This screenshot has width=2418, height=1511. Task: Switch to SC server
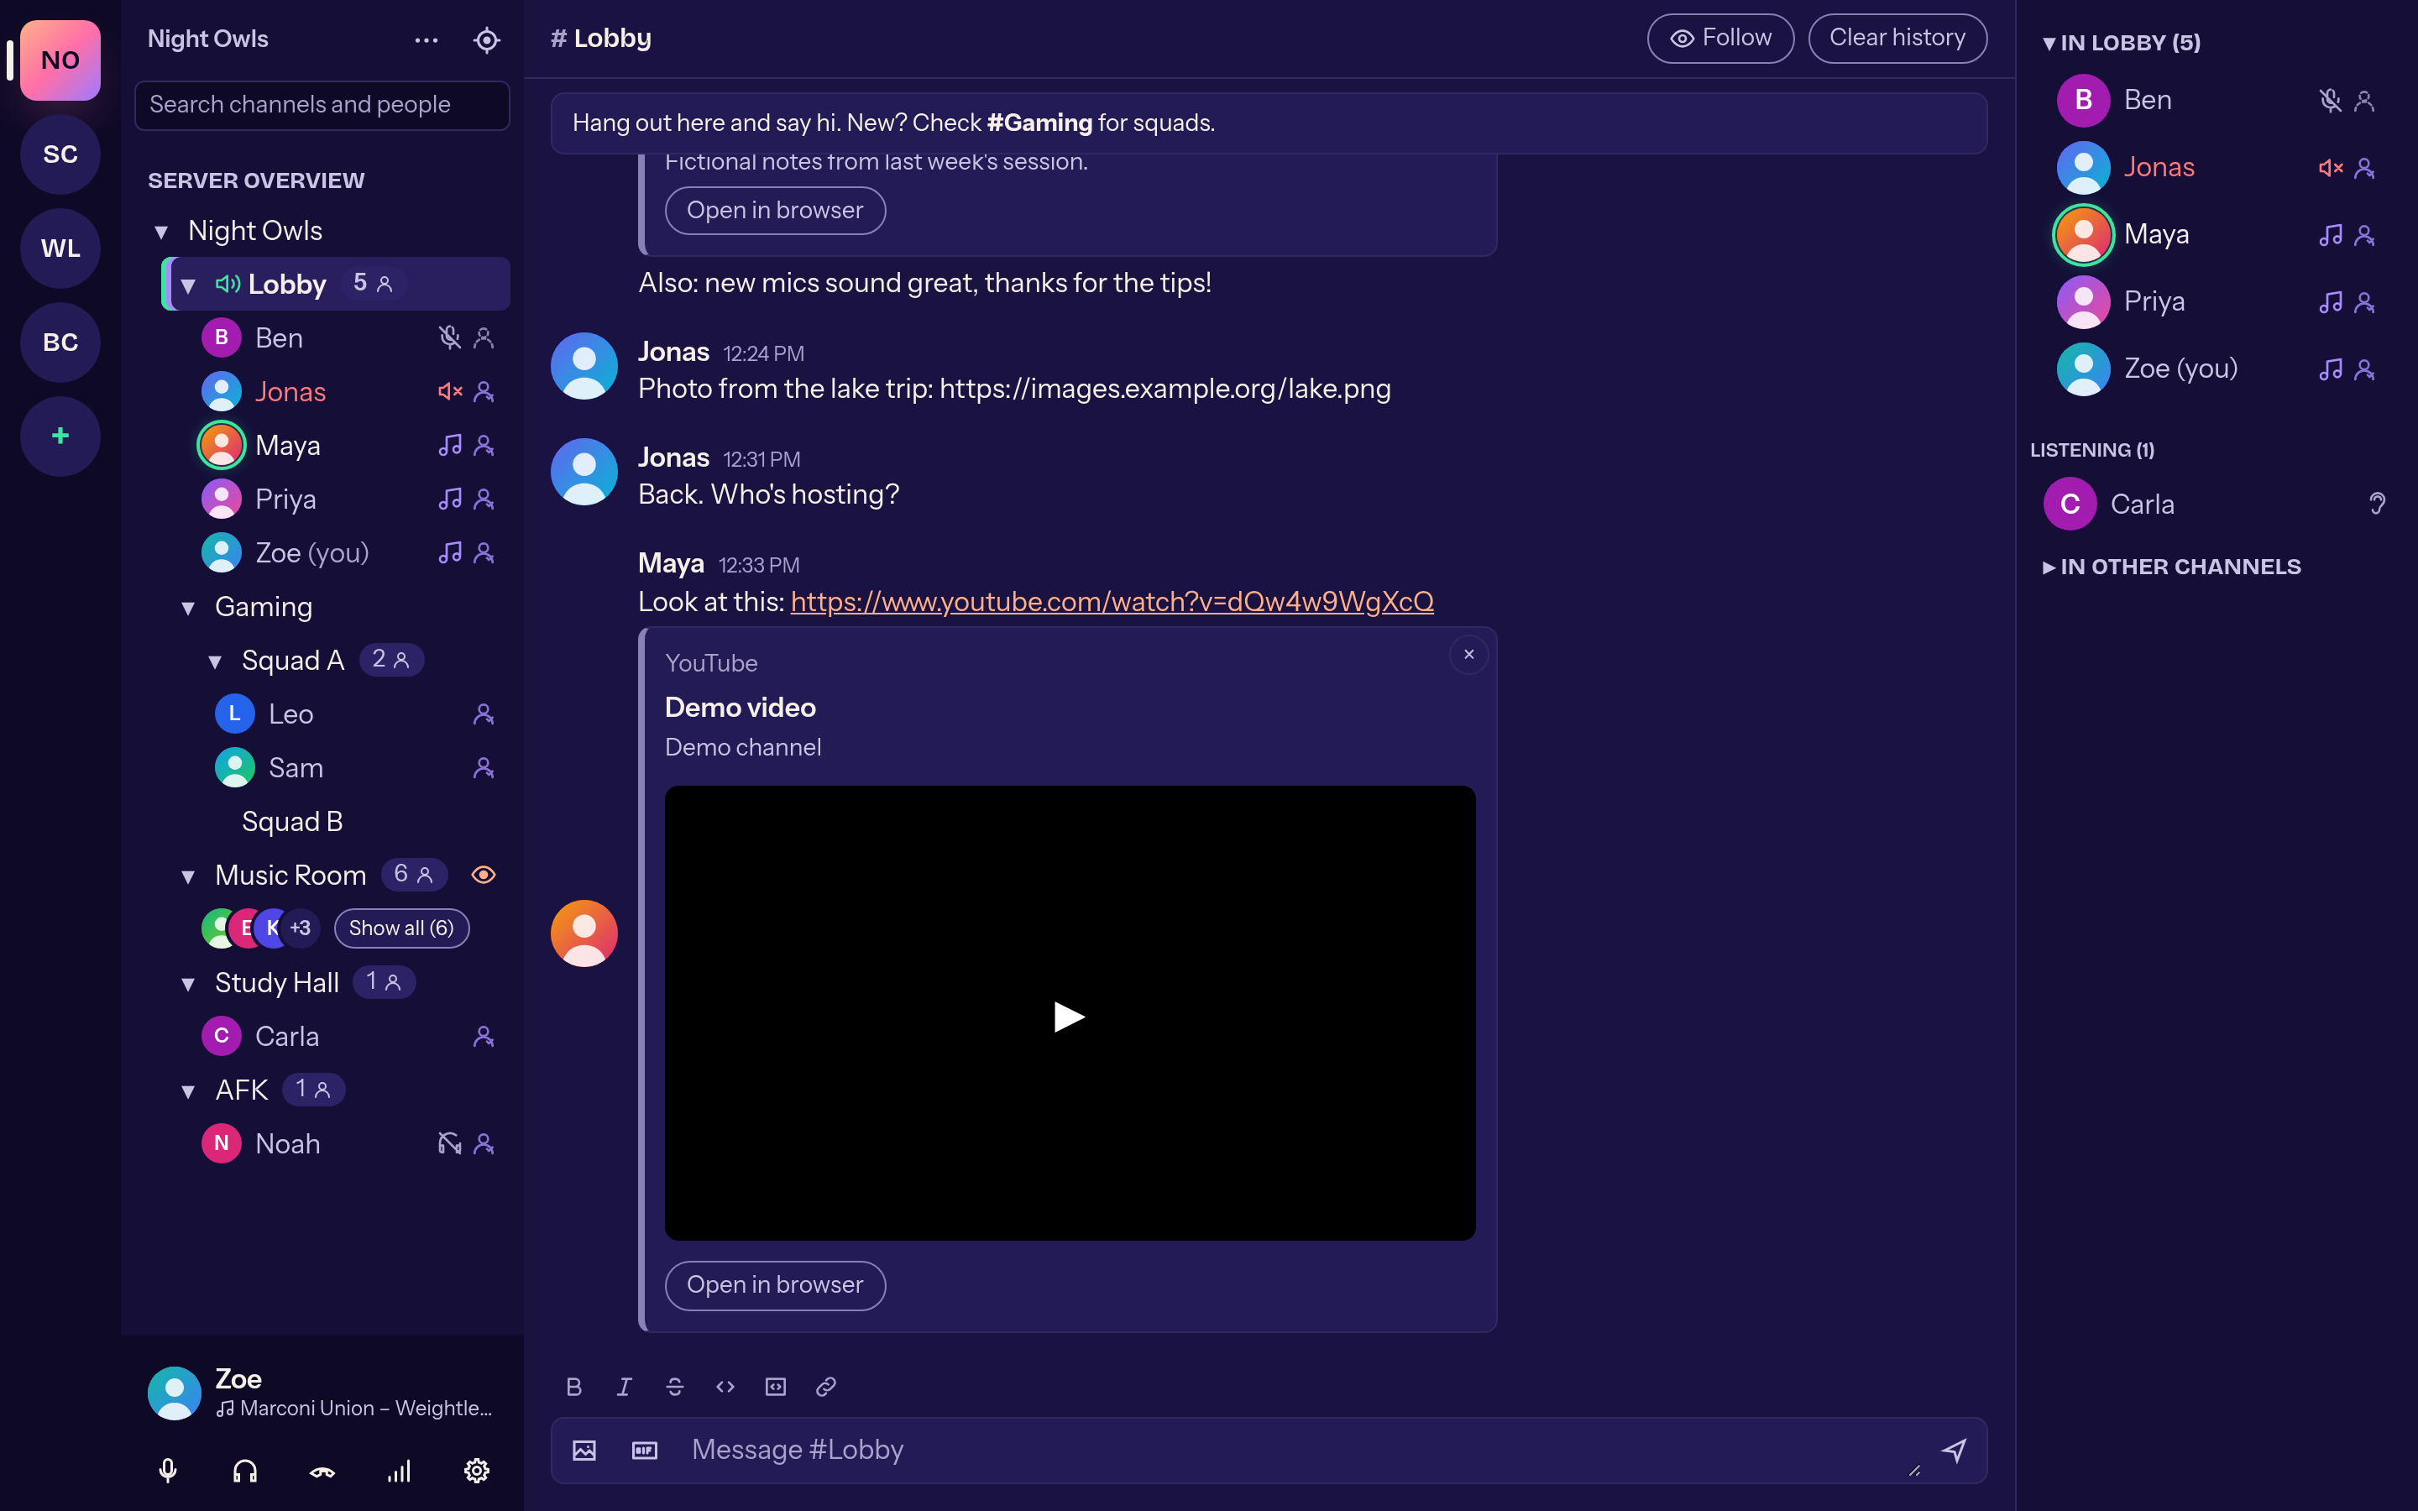click(x=60, y=154)
